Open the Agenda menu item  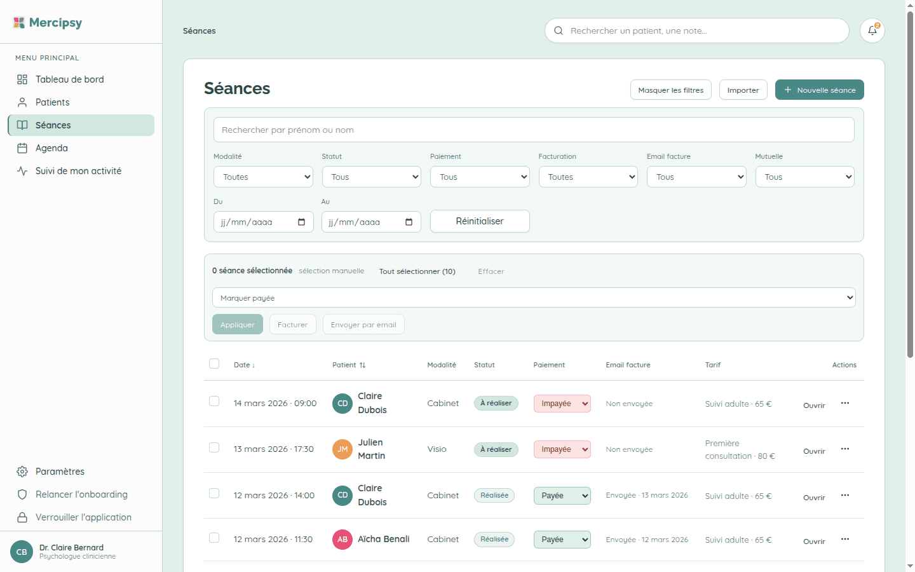pos(81,148)
